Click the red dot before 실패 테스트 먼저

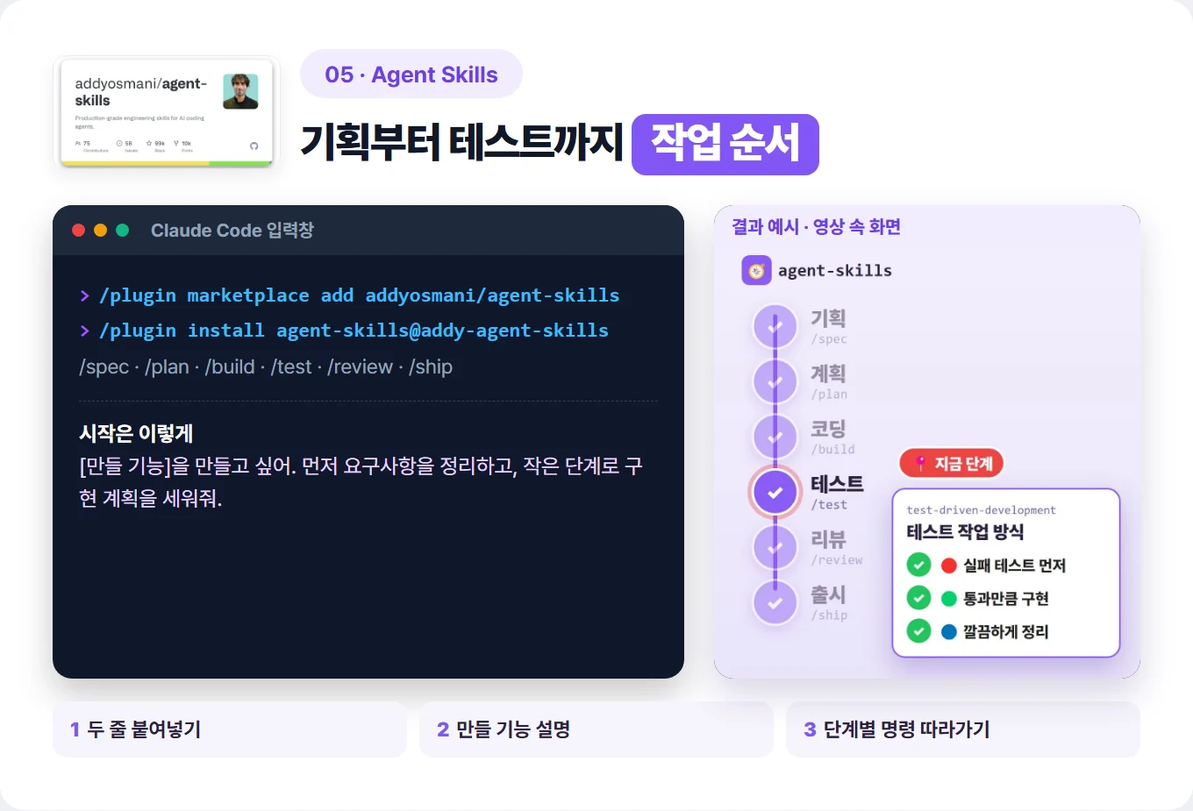point(948,566)
